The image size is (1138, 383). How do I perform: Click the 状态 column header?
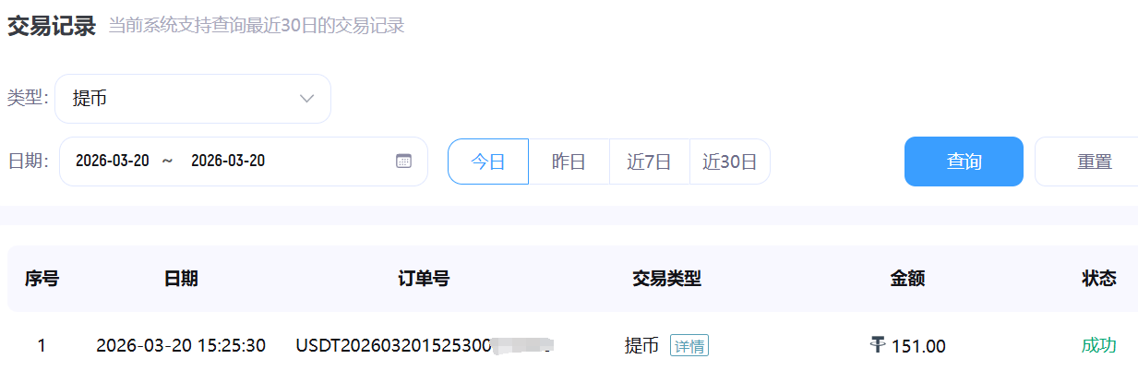pos(1099,278)
